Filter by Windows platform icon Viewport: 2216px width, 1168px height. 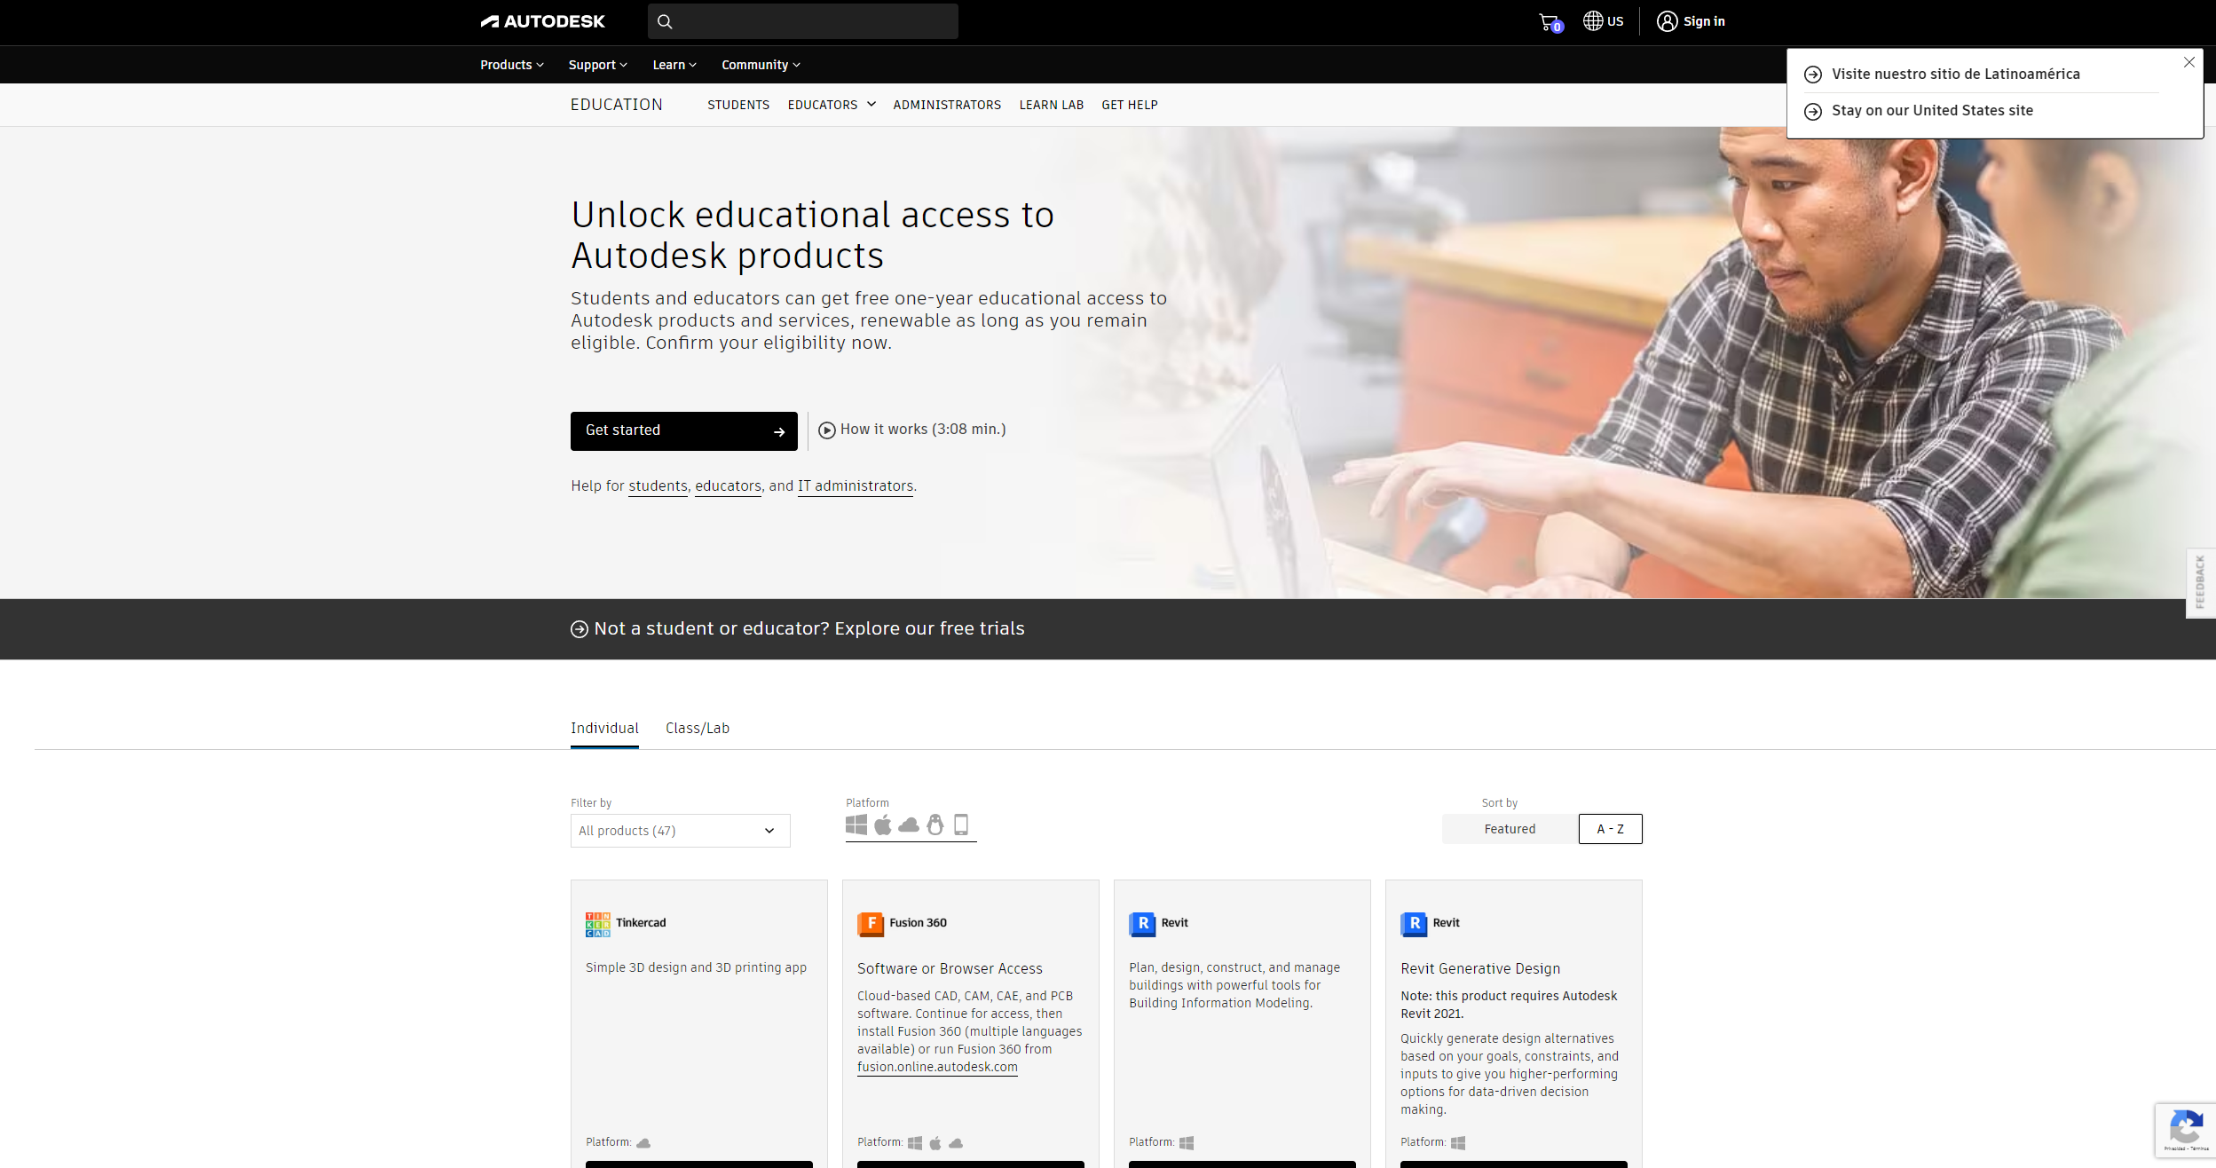(x=856, y=825)
